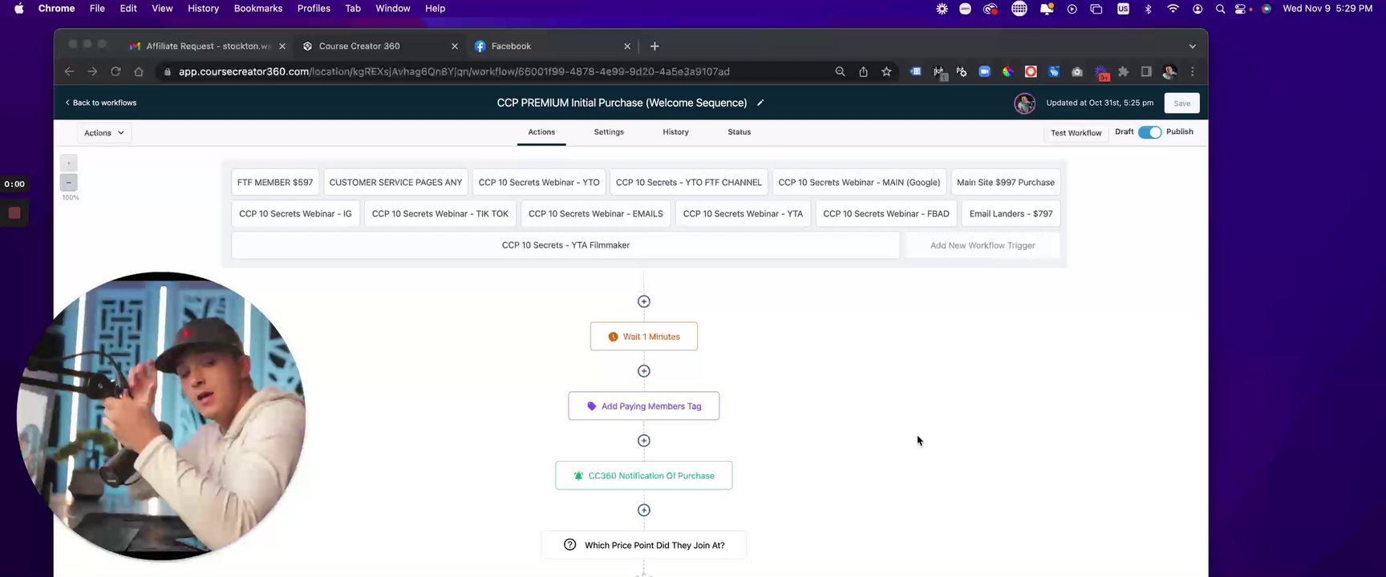Open the FTF MEMBER $597 trigger
The height and width of the screenshot is (577, 1386).
coord(275,182)
